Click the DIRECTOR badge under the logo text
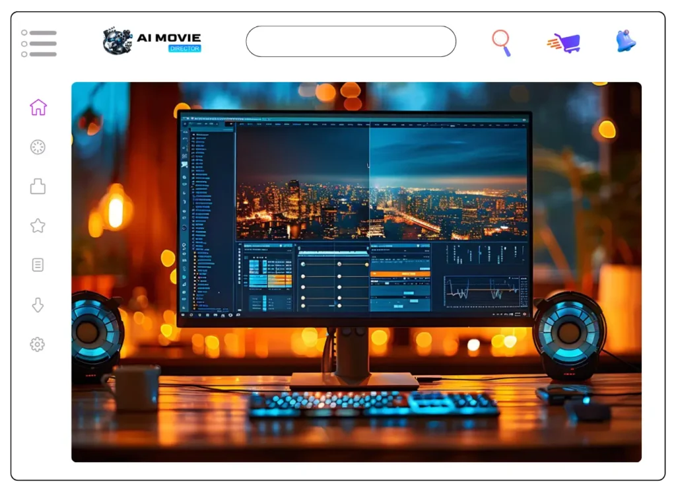Image resolution: width=676 pixels, height=492 pixels. point(185,49)
